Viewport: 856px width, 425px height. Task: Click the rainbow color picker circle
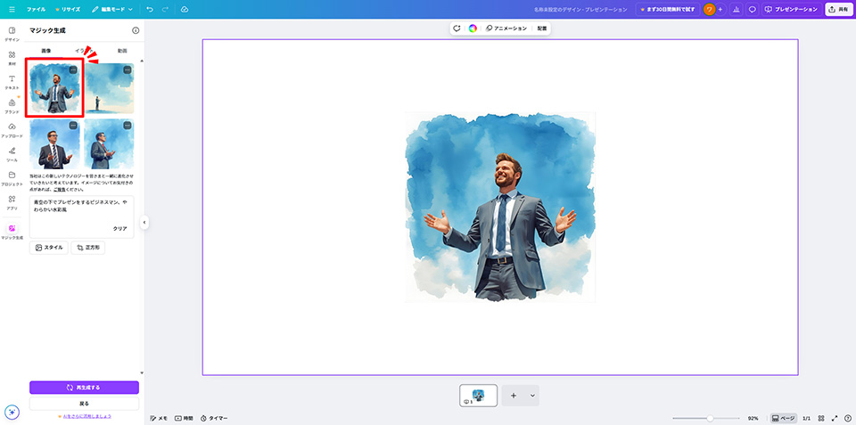(x=473, y=29)
